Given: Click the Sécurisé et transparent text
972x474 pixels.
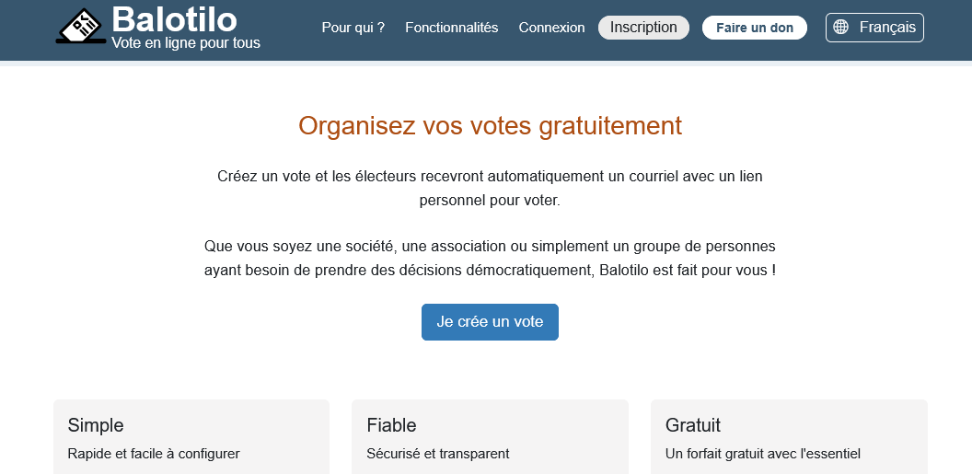Looking at the screenshot, I should coord(437,454).
